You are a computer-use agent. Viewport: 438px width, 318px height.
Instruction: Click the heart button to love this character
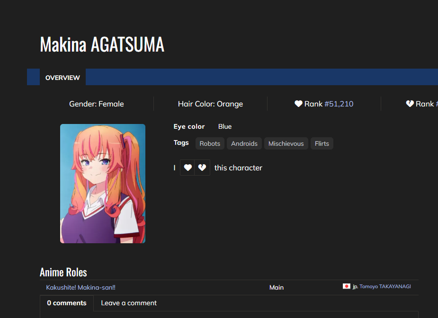[x=188, y=168]
